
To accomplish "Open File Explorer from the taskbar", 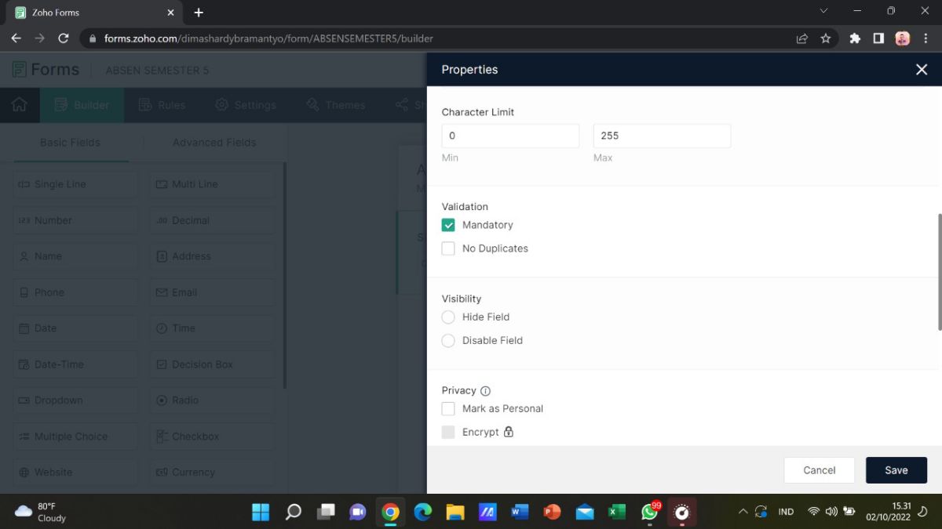I will click(x=455, y=512).
